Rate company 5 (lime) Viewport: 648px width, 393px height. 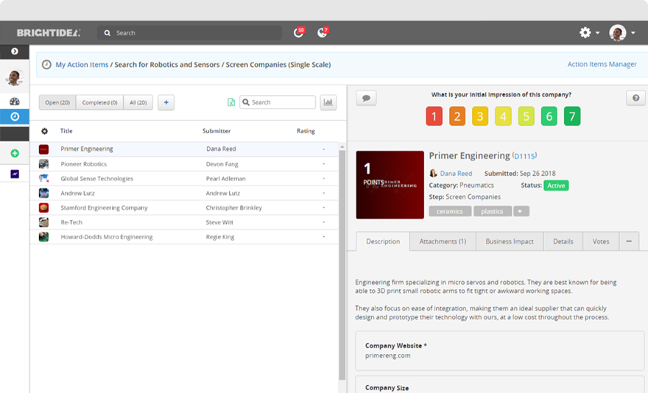(x=526, y=116)
